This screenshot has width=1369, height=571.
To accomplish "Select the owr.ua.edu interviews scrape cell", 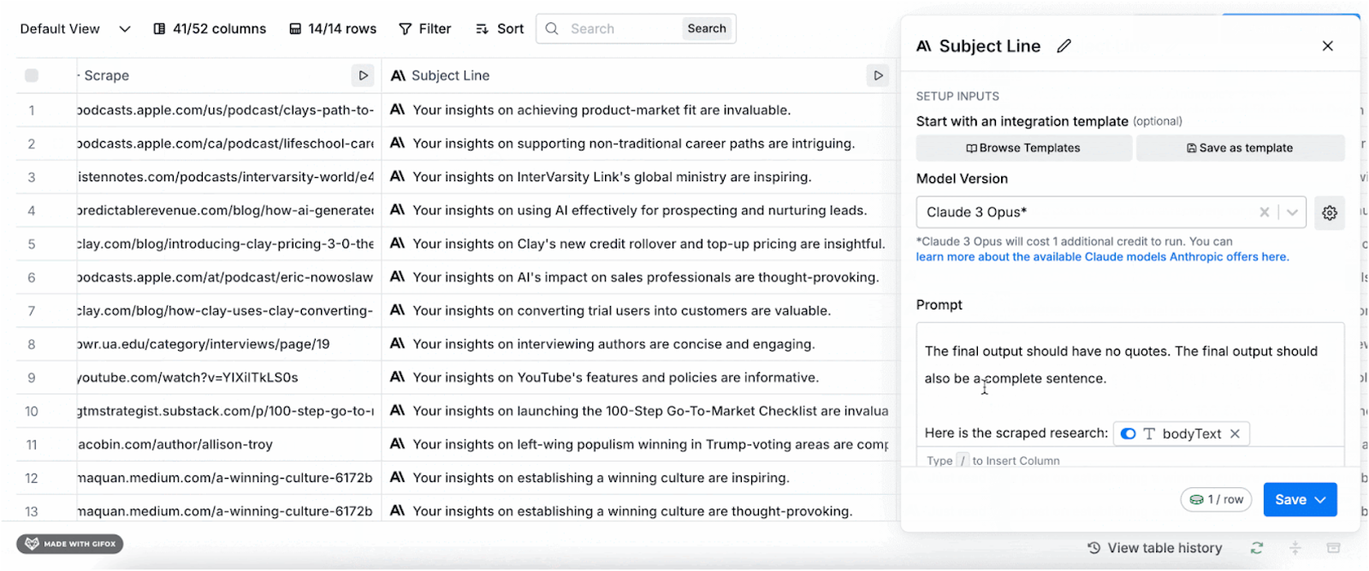I will 228,344.
